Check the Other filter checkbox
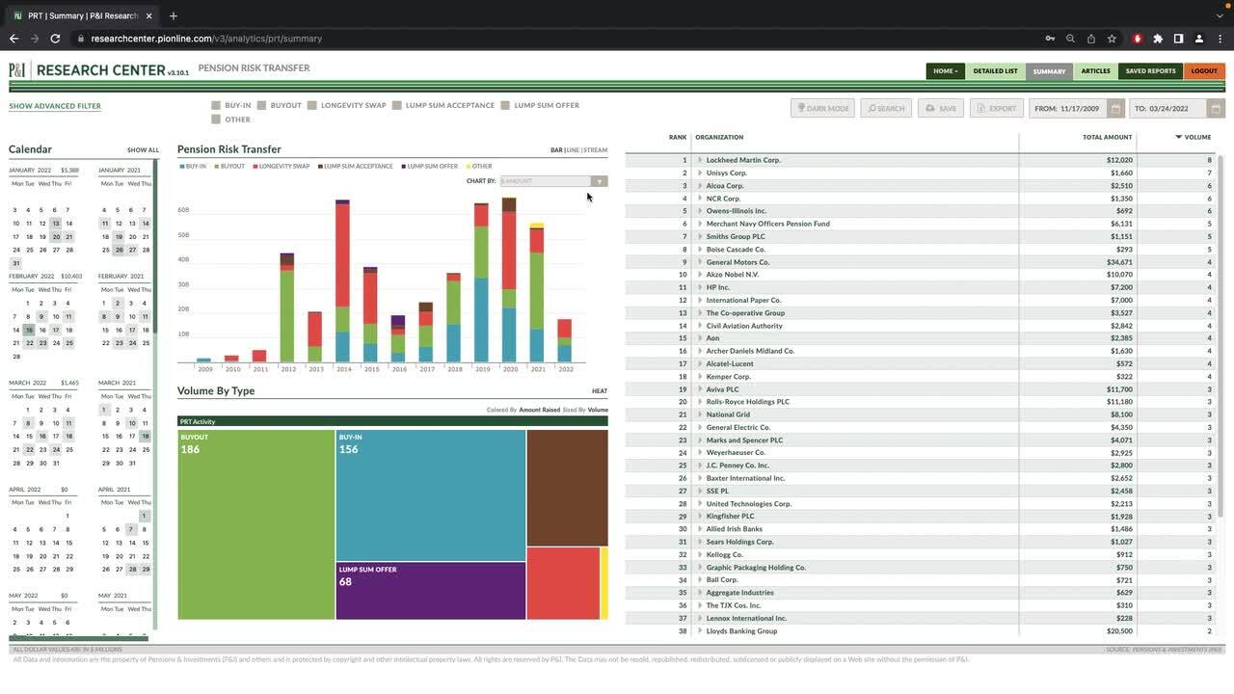The height and width of the screenshot is (694, 1234). pos(216,120)
